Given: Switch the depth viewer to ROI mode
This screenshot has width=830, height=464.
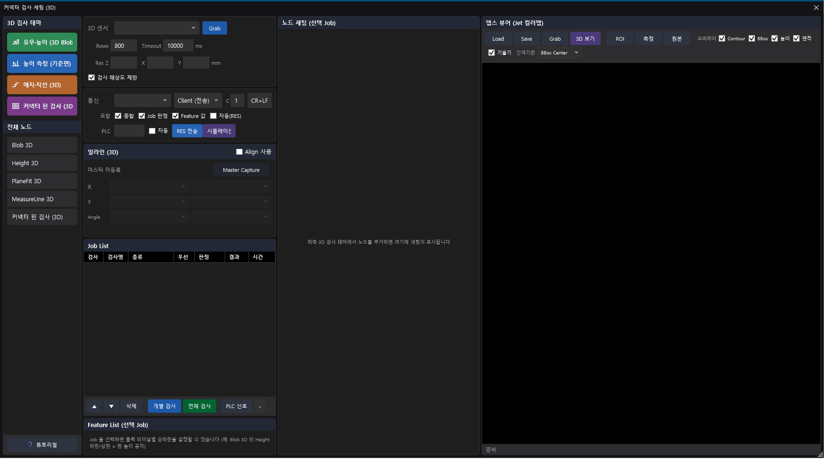Looking at the screenshot, I should click(620, 39).
